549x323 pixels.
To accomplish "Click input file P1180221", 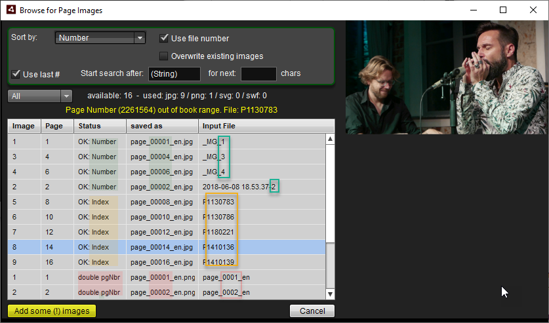I will (x=218, y=232).
